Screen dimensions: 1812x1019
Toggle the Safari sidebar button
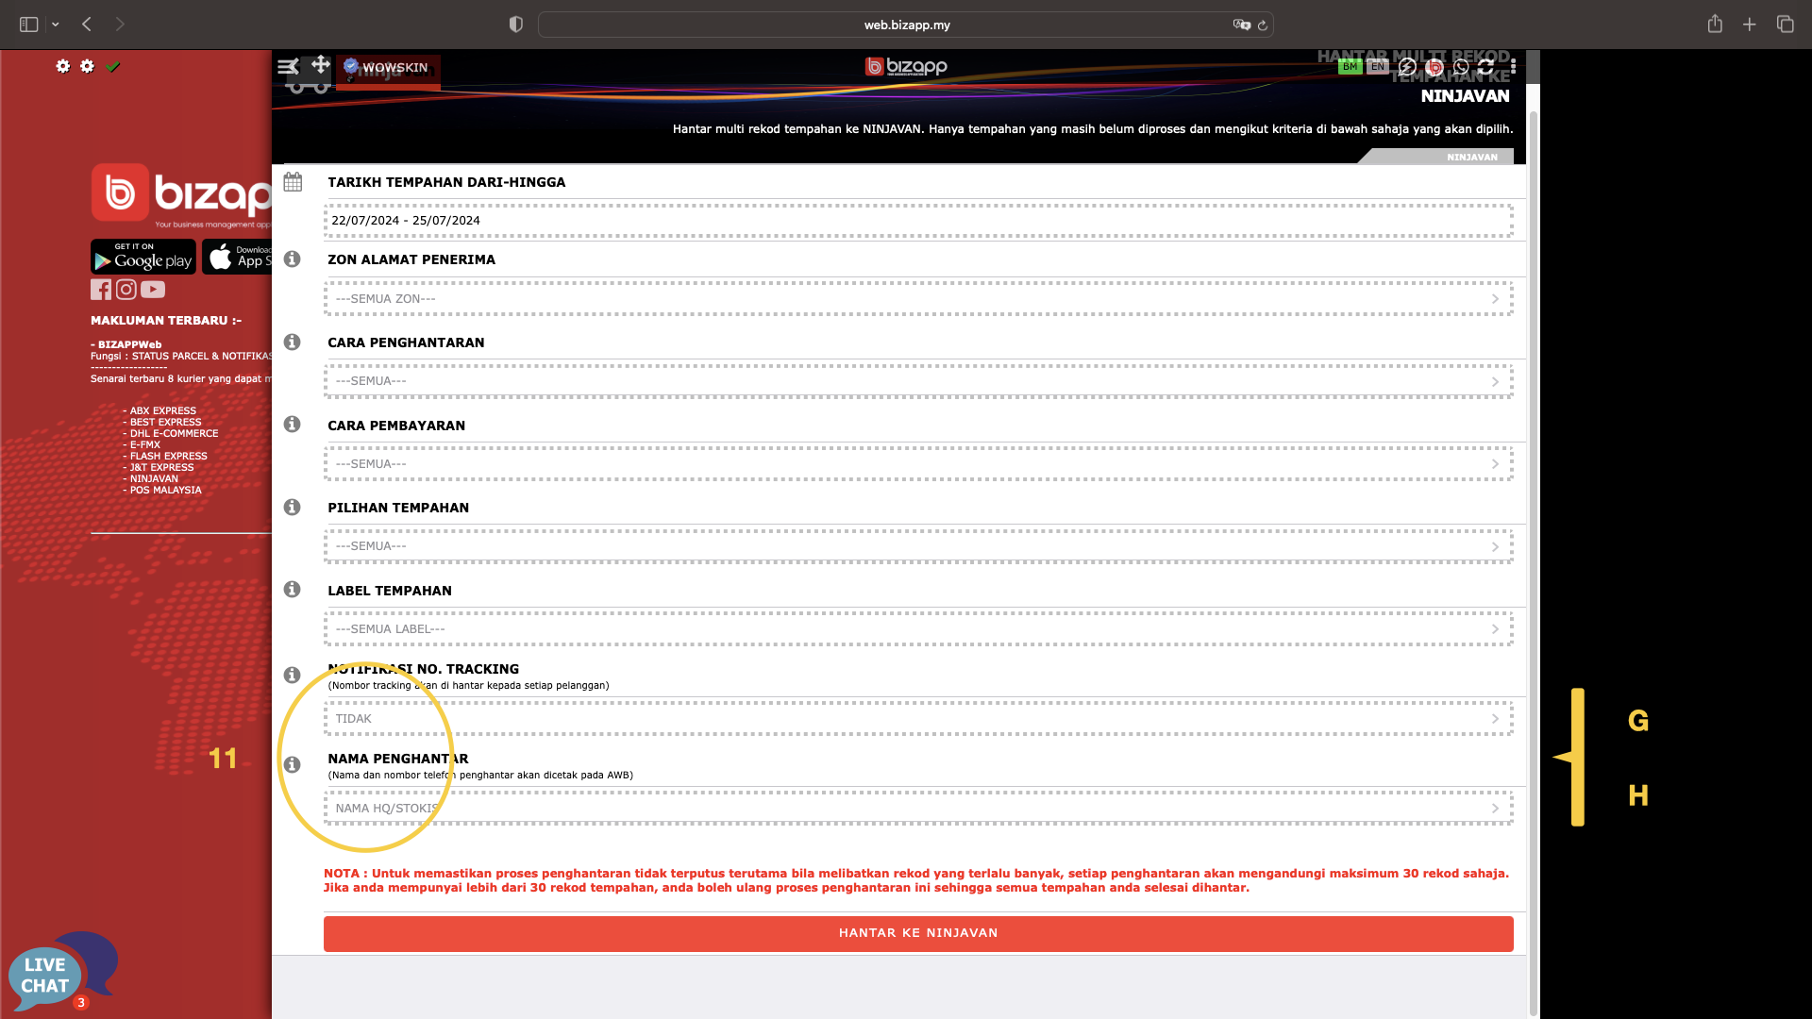tap(29, 25)
